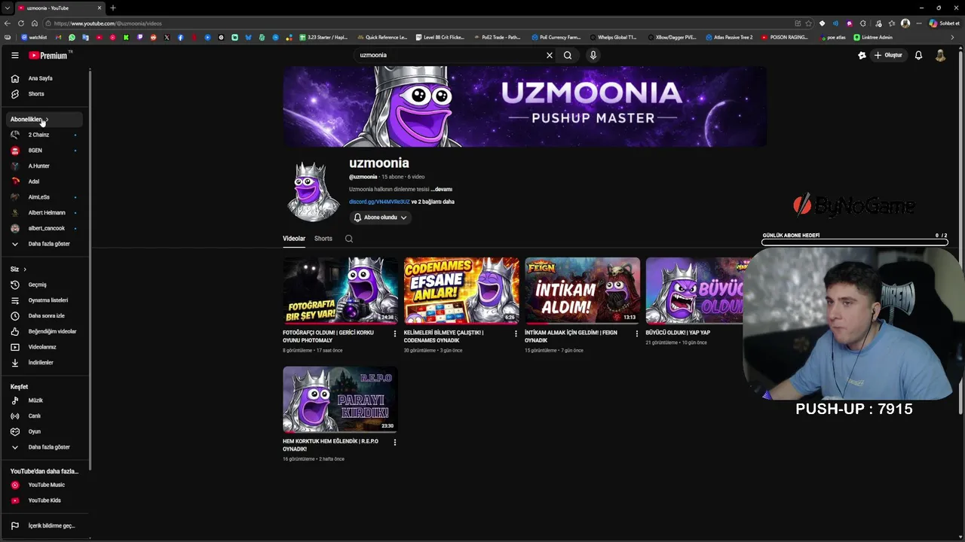This screenshot has height=542, width=965.
Task: Expand the Siz section chevron
Action: pyautogui.click(x=24, y=269)
